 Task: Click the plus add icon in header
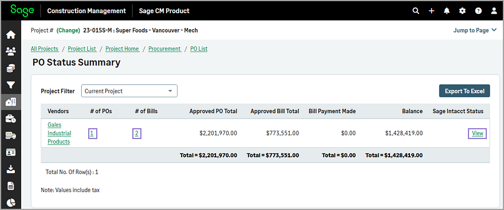(x=431, y=11)
